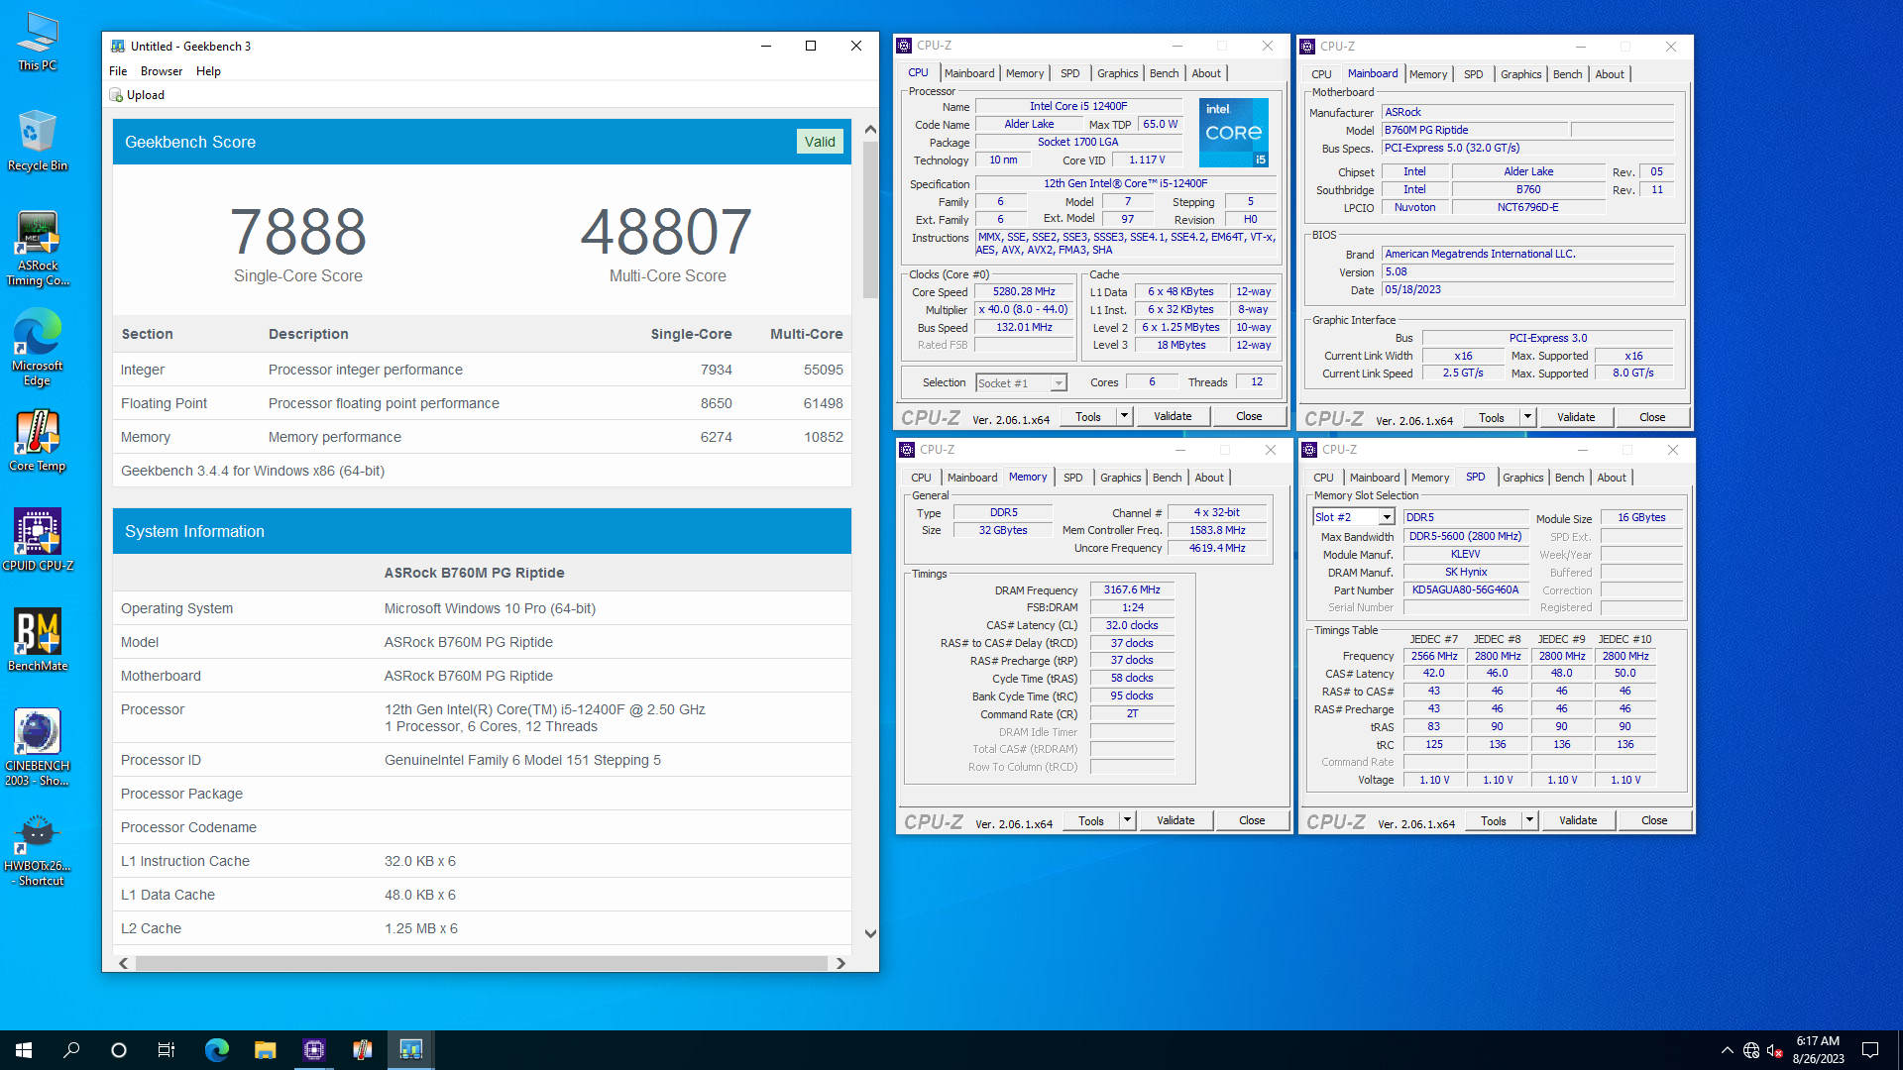Launch Core Temp desktop icon
1903x1070 pixels.
click(38, 441)
